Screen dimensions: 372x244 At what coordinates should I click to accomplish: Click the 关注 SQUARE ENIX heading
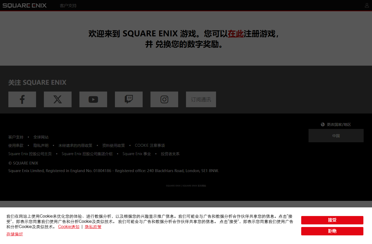[x=37, y=82]
